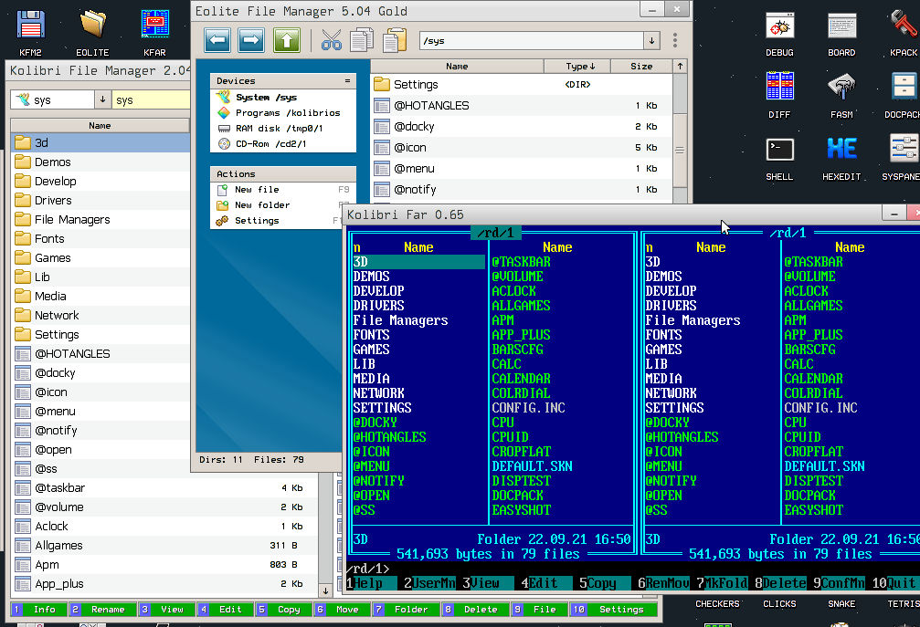The width and height of the screenshot is (920, 627).
Task: Collapse the Devices panel in Eolite
Action: click(x=347, y=81)
